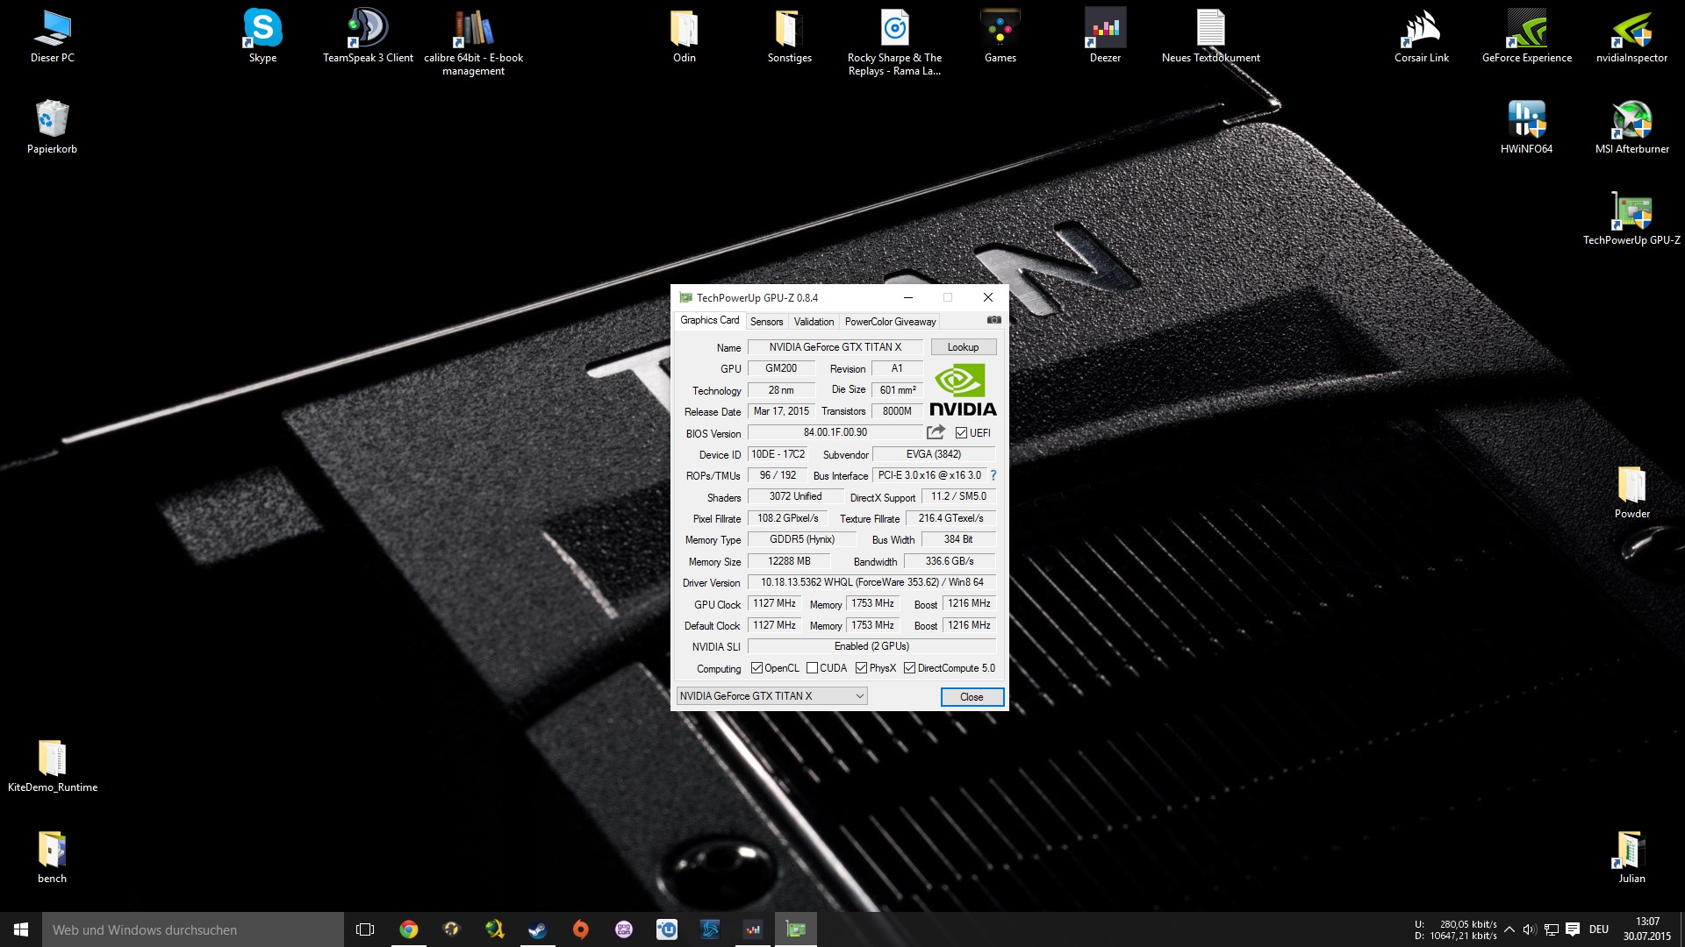Click Steam icon in taskbar

tap(537, 929)
